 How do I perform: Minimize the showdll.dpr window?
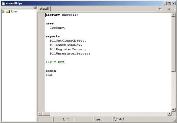click(165, 3)
